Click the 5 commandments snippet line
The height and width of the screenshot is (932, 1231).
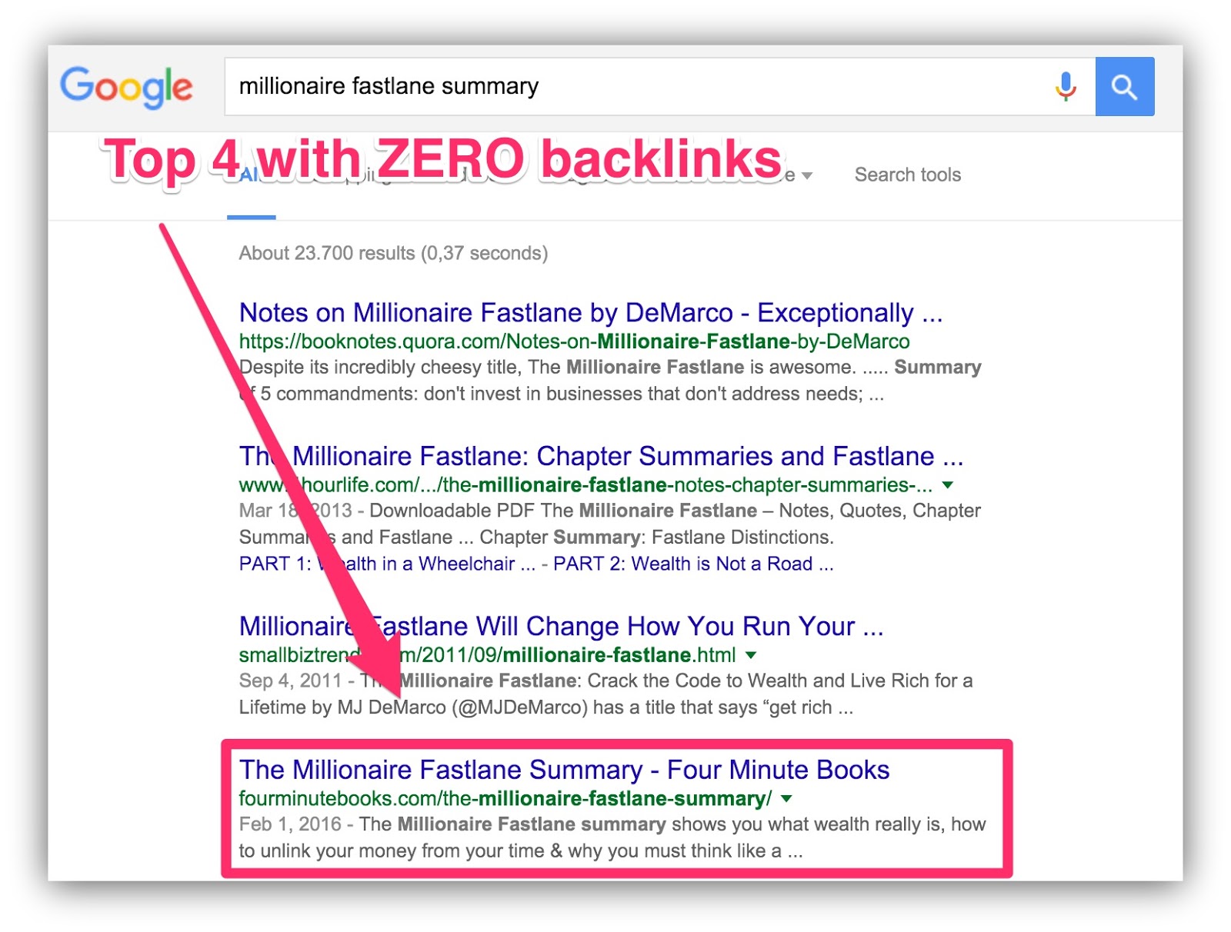[x=562, y=394]
